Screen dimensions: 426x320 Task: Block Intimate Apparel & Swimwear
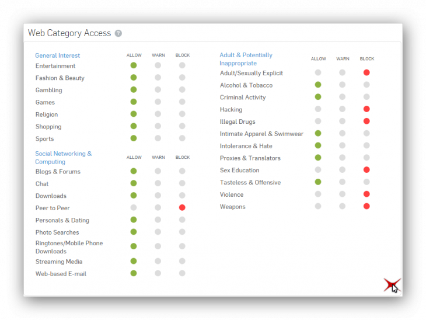tap(366, 133)
